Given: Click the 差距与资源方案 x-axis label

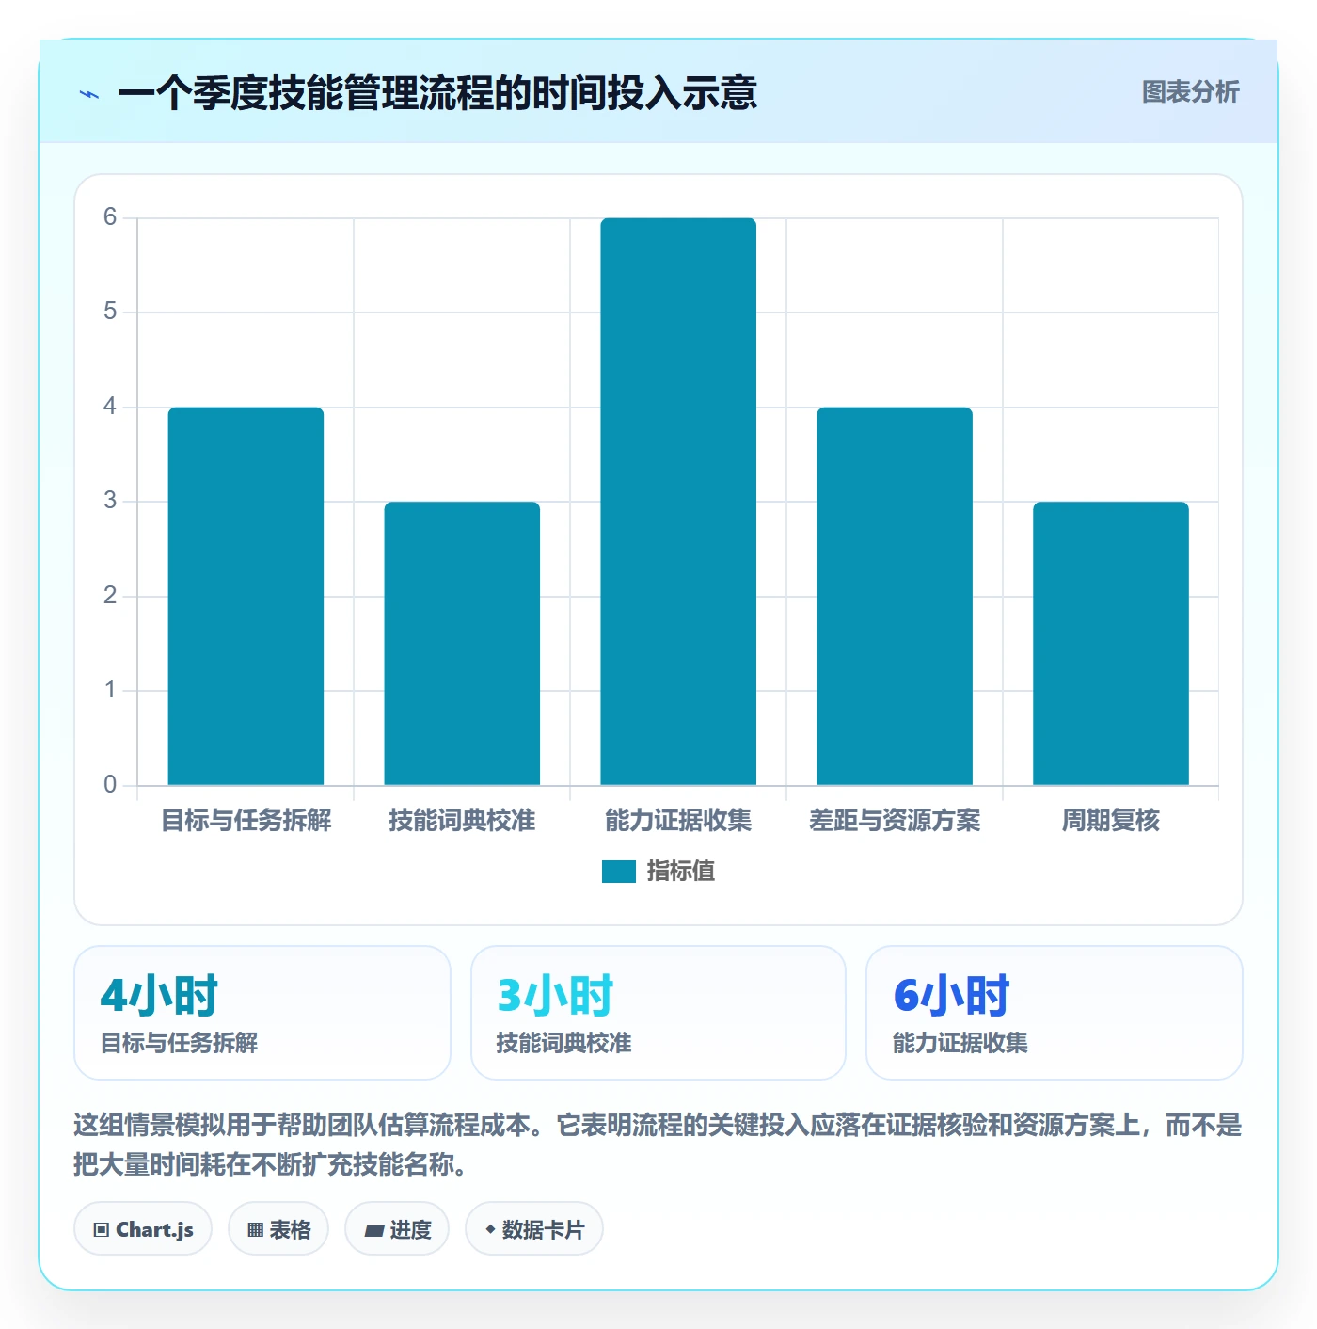Looking at the screenshot, I should [895, 821].
